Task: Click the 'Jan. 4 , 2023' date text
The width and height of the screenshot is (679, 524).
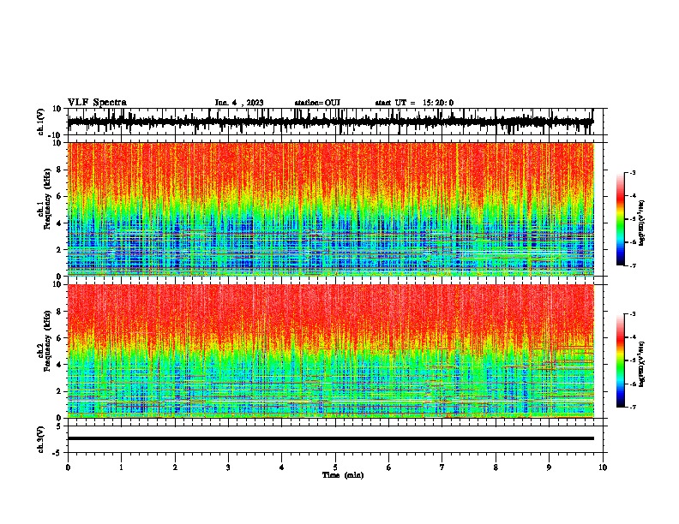Action: pyautogui.click(x=239, y=103)
